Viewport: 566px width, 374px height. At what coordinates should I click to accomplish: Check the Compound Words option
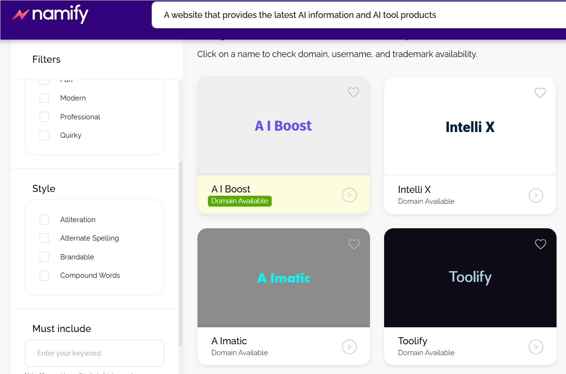click(x=44, y=275)
